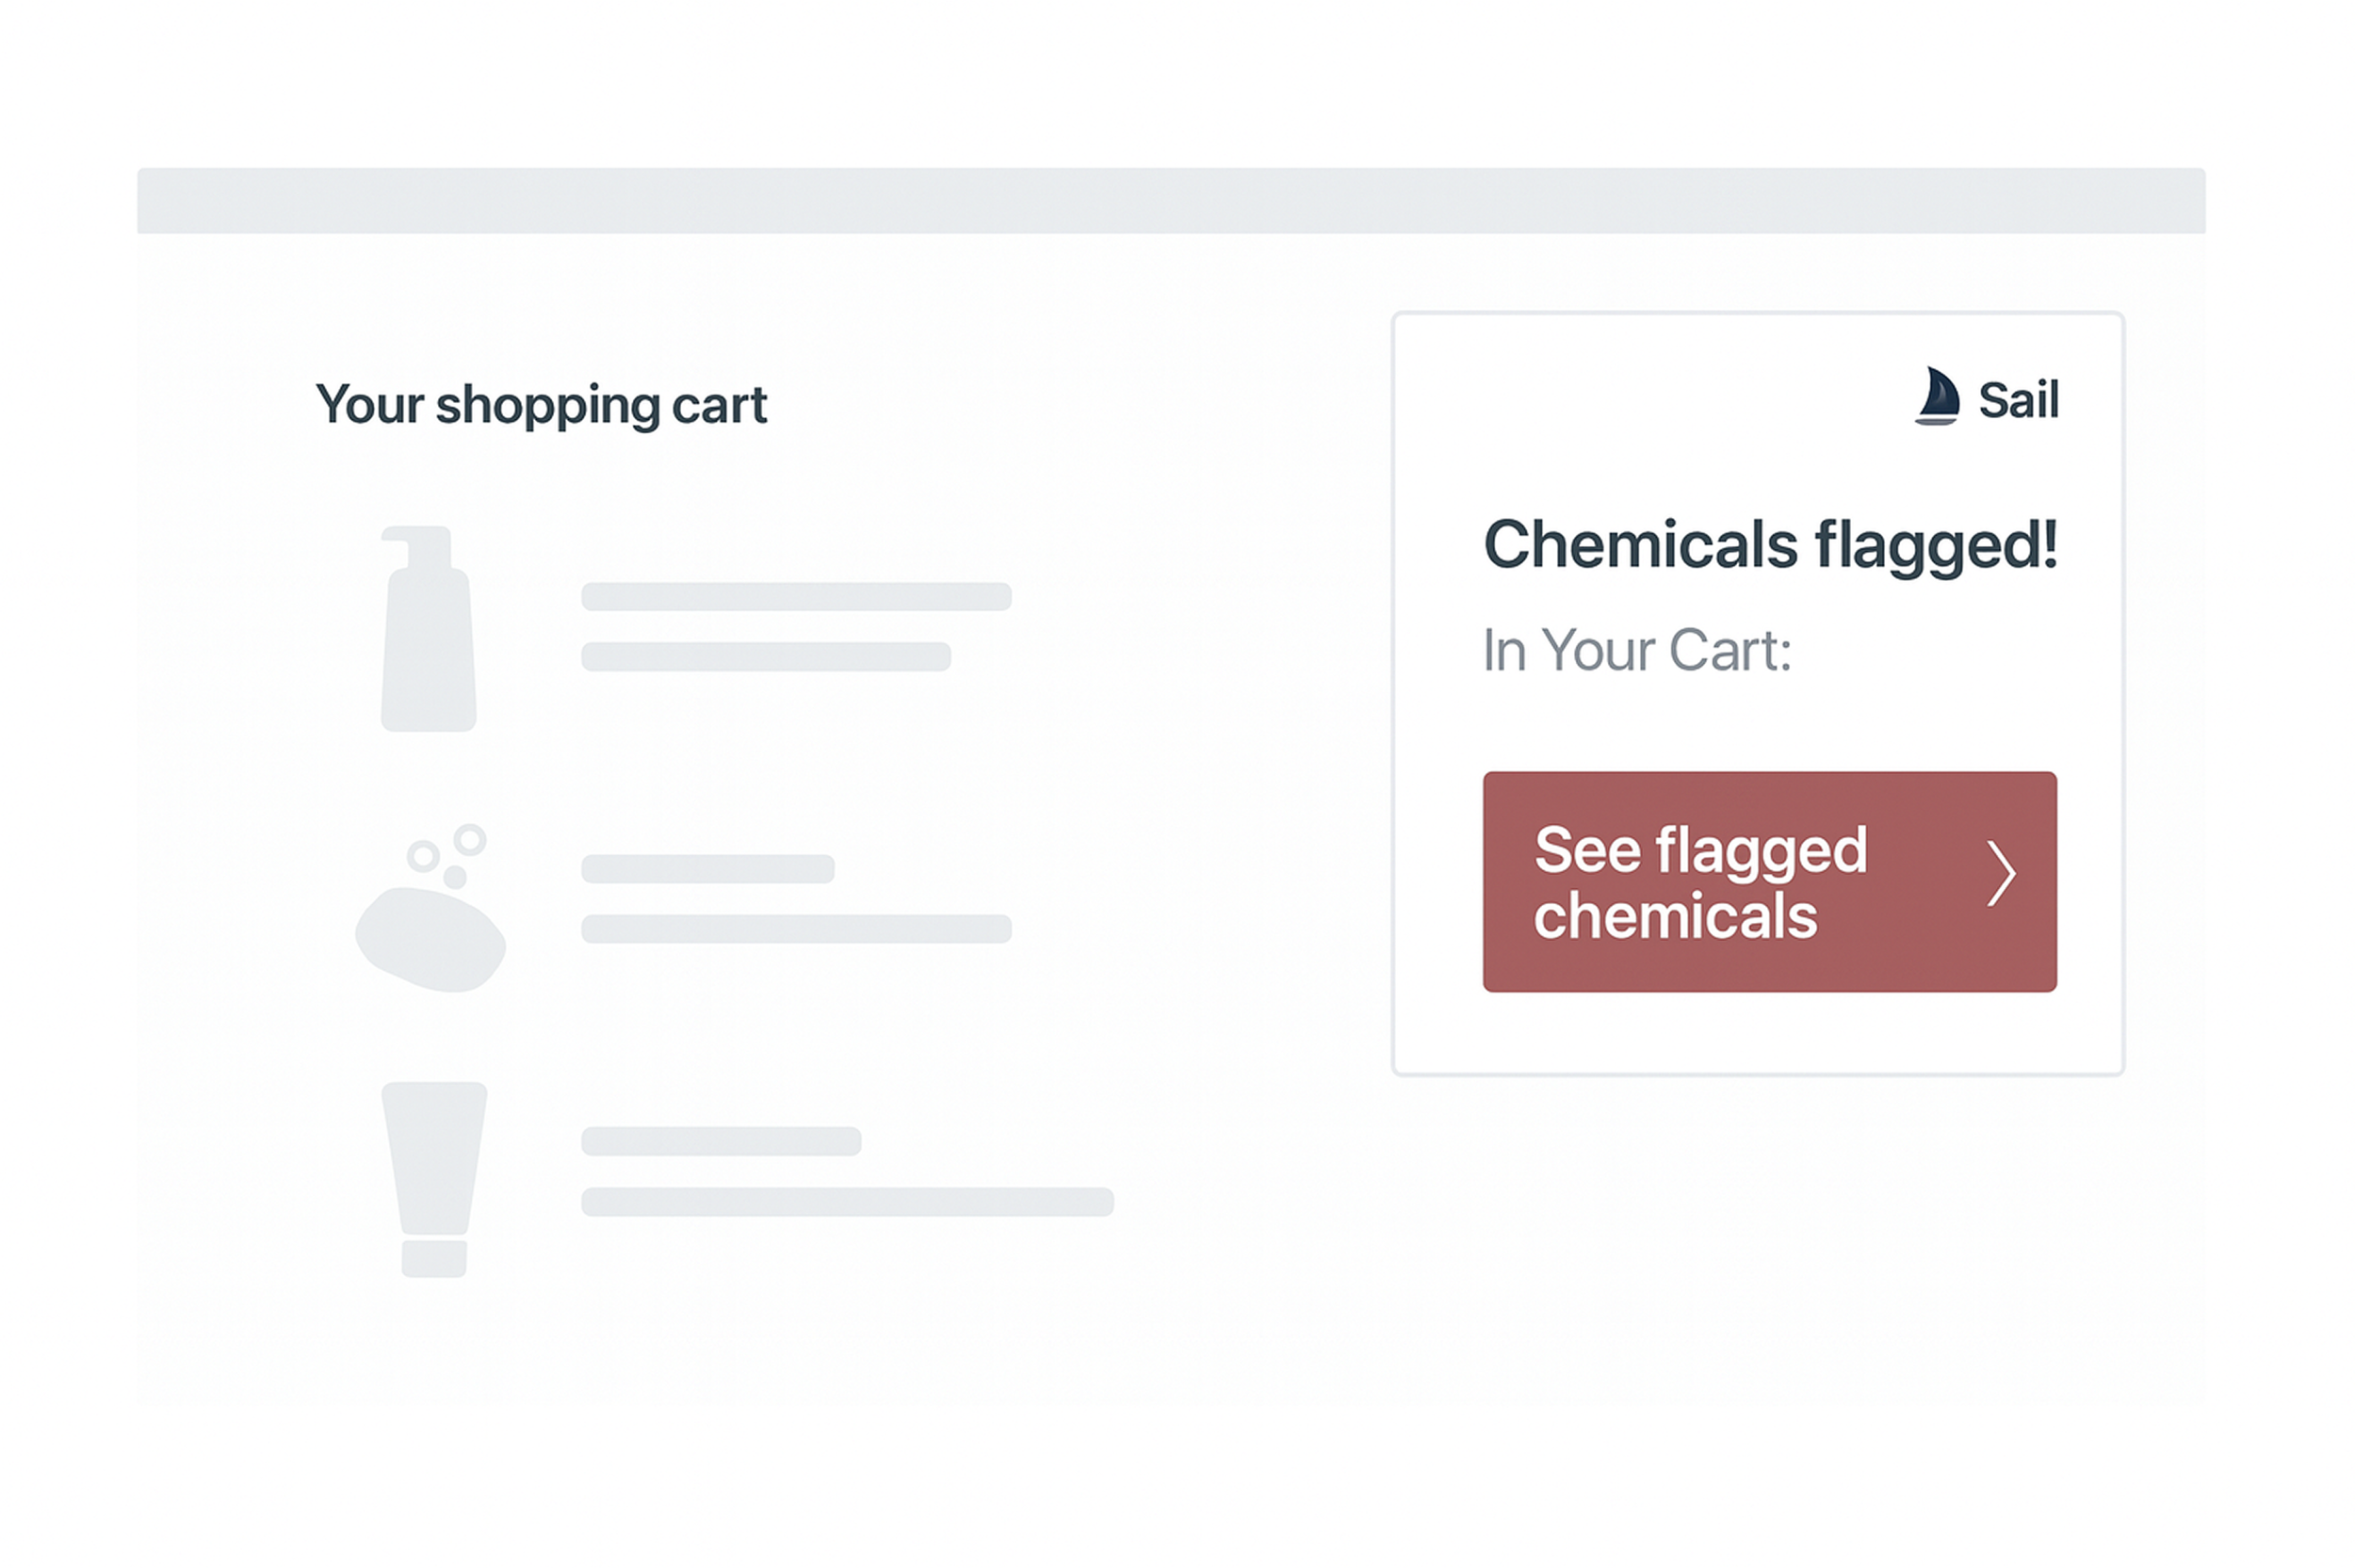Click the Sail brand name text

2018,400
